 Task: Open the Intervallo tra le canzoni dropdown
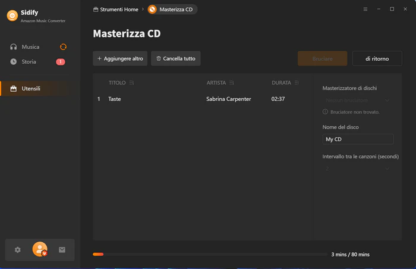click(358, 169)
